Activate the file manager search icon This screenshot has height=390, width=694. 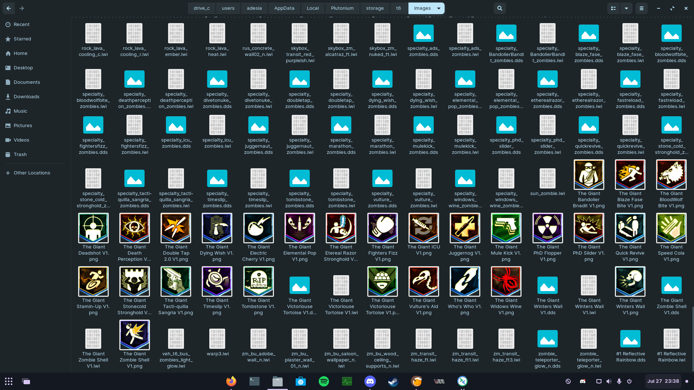pos(500,8)
